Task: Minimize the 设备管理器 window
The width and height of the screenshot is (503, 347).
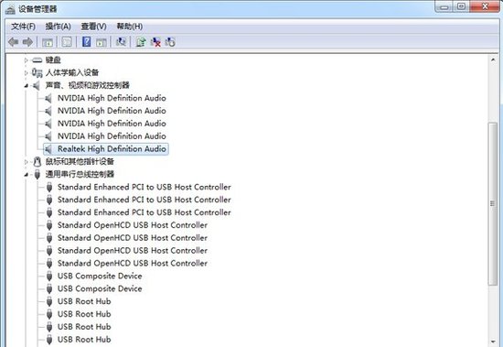Action: (444, 6)
